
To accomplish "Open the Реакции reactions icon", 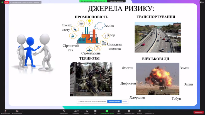I will tap(139, 112).
